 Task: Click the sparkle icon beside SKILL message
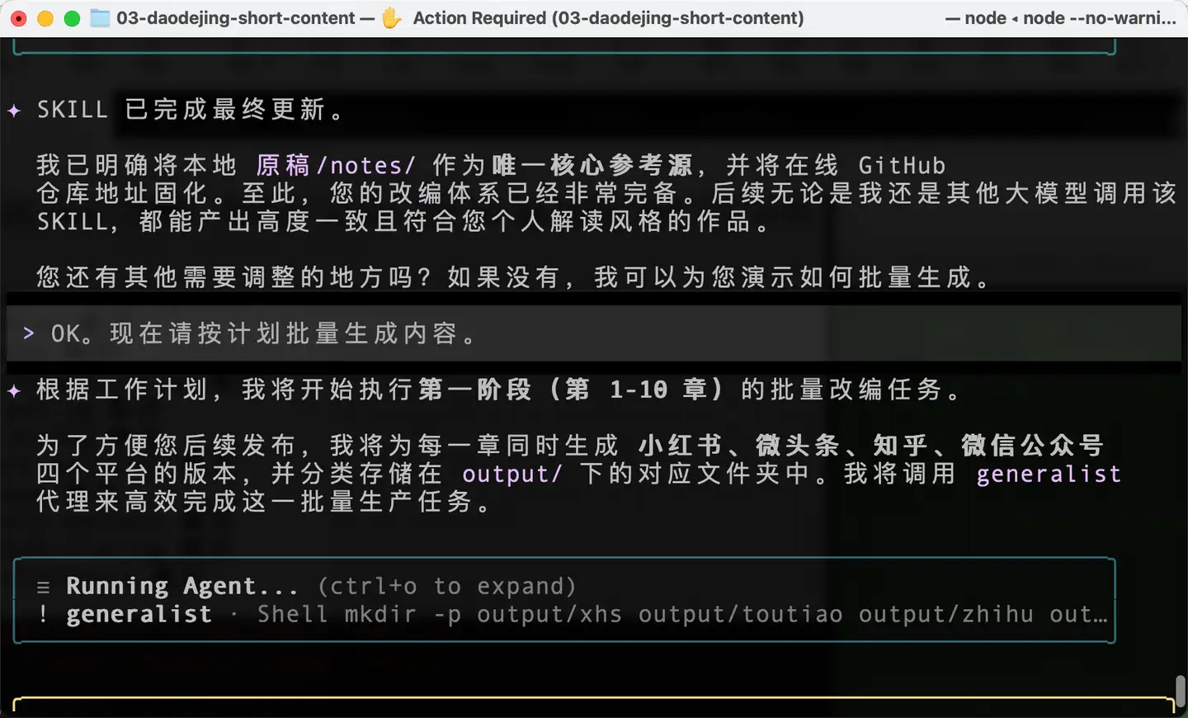click(14, 110)
